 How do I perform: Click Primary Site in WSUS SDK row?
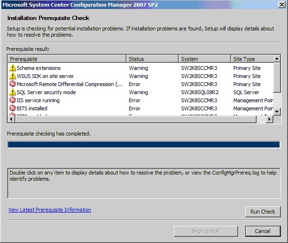point(247,76)
